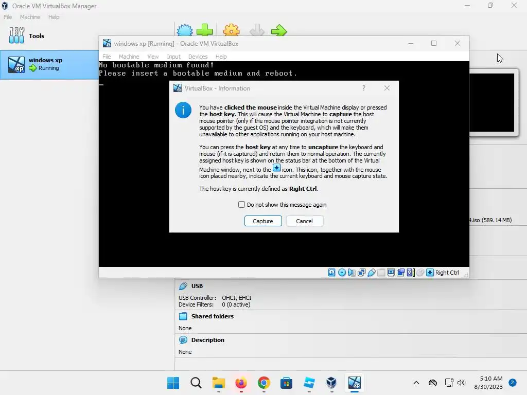The width and height of the screenshot is (527, 395).
Task: Click the Capture button
Action: point(263,221)
